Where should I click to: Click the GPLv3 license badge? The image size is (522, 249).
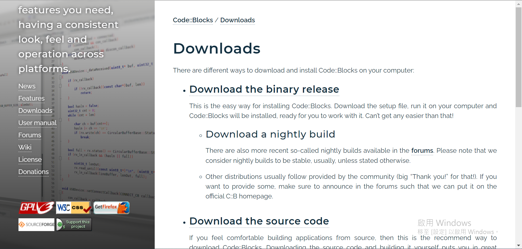37,208
